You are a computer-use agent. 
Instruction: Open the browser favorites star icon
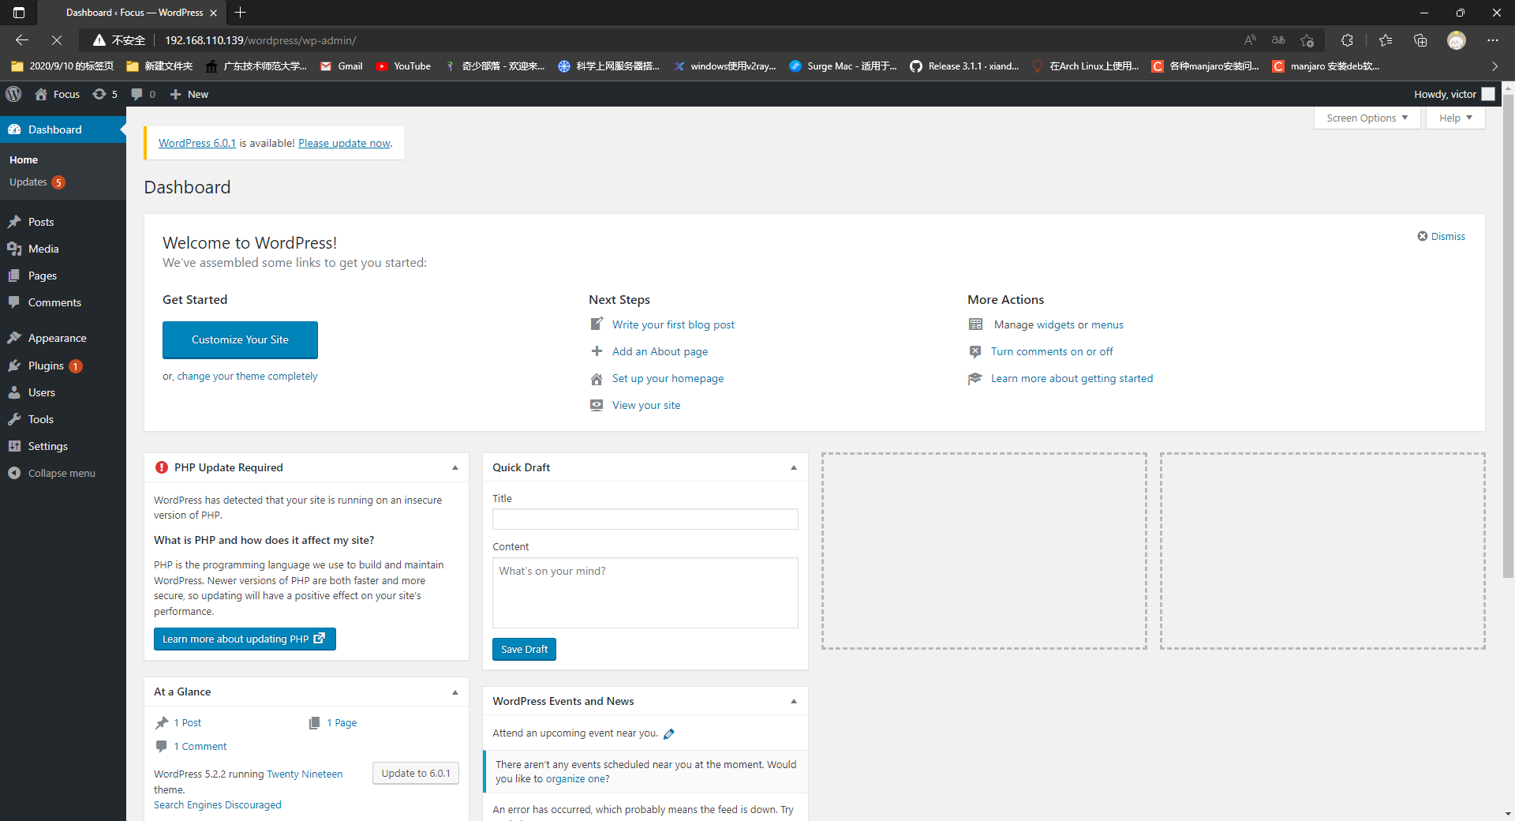point(1386,40)
